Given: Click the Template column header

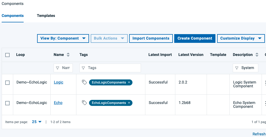Looking at the screenshot, I should coord(218,55).
